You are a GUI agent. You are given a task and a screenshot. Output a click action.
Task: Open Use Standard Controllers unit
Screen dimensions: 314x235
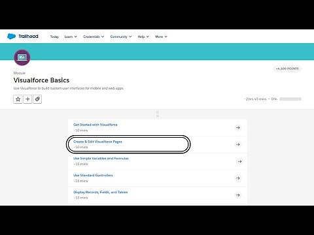(x=93, y=175)
